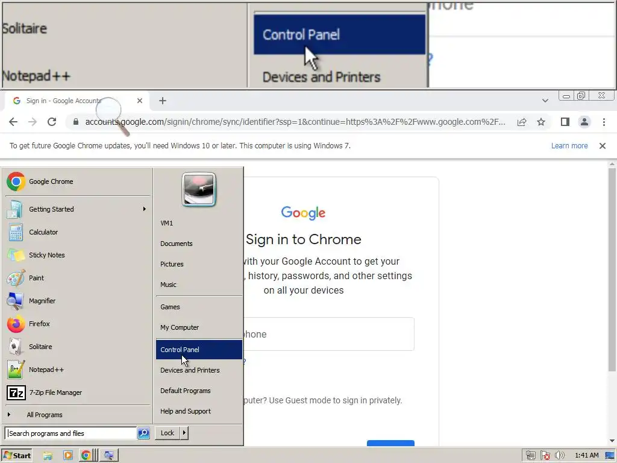Open the Chrome three-dot menu

[604, 122]
